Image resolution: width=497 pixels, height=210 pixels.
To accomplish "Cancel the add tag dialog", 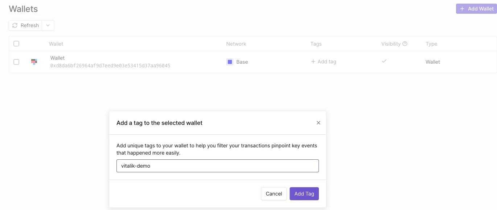I will click(274, 194).
